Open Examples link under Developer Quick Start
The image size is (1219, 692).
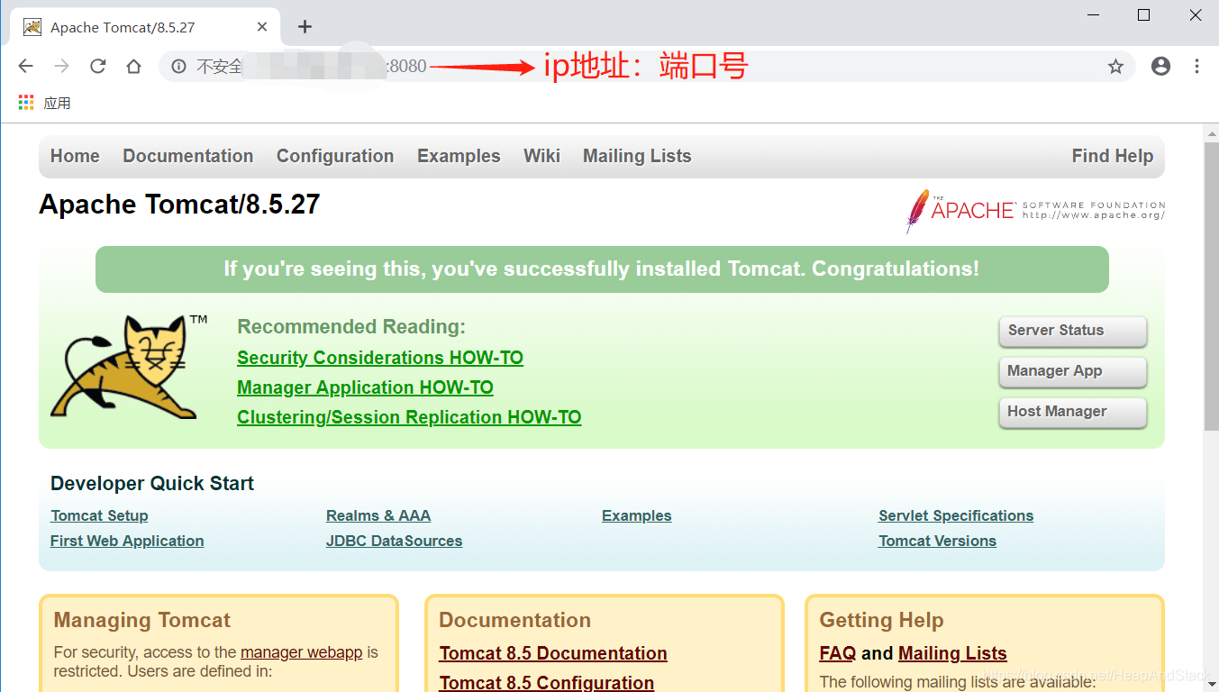click(x=637, y=515)
